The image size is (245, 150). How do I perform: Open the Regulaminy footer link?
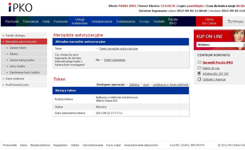60,145
